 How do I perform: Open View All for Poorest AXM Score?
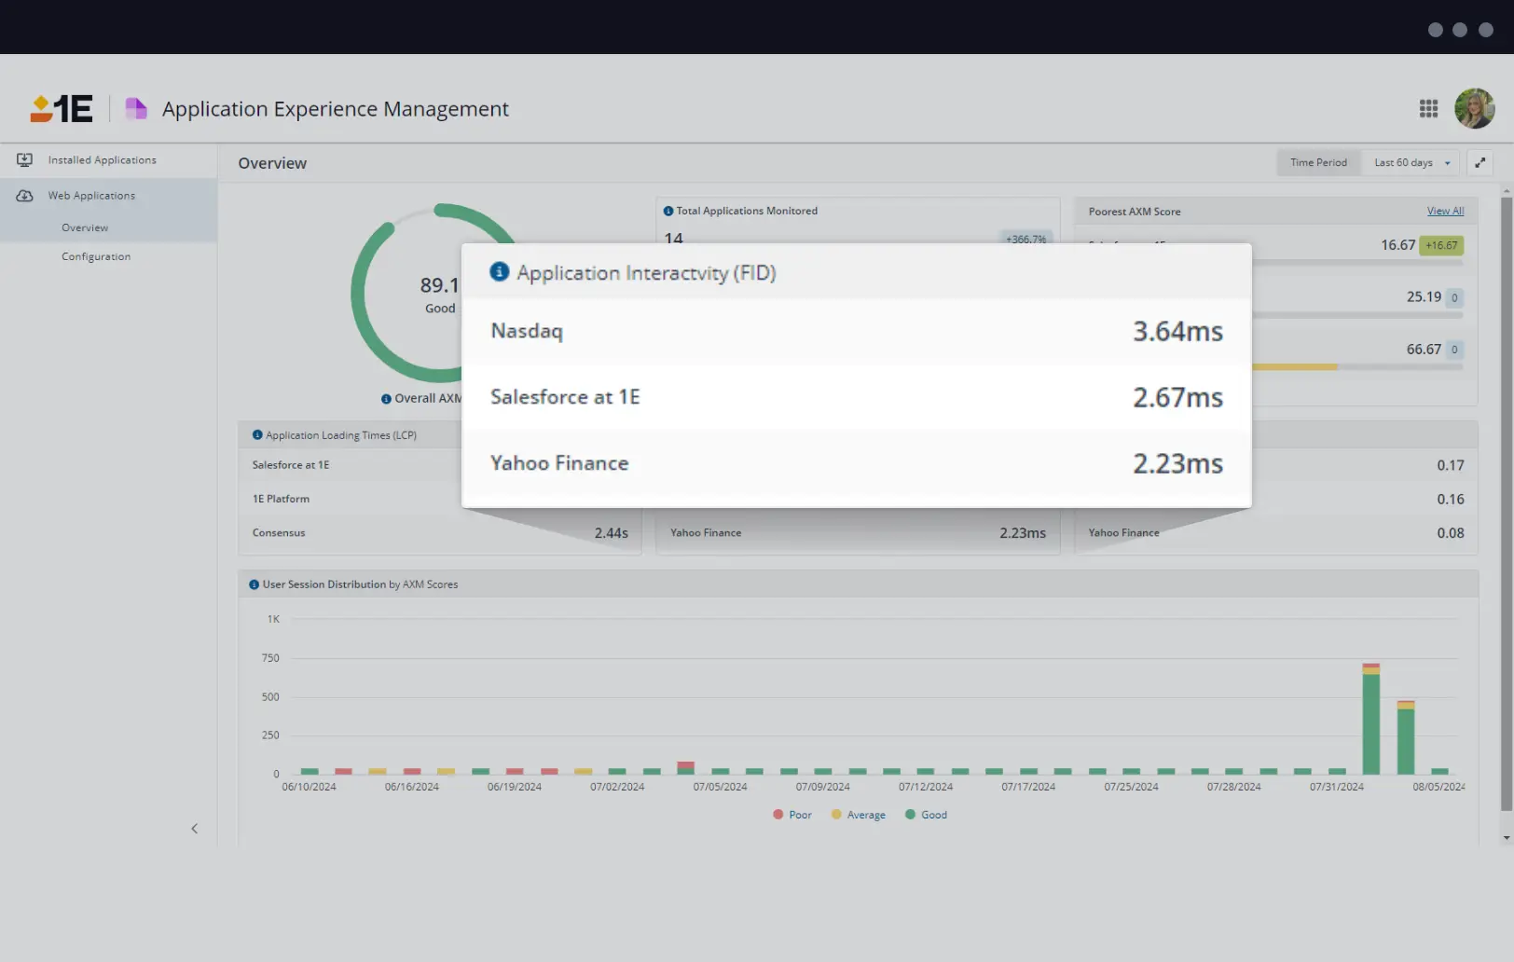tap(1445, 211)
